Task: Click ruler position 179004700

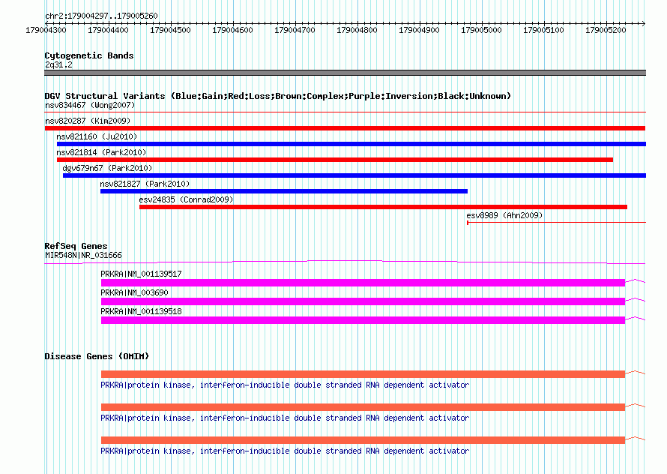Action: pyautogui.click(x=295, y=30)
